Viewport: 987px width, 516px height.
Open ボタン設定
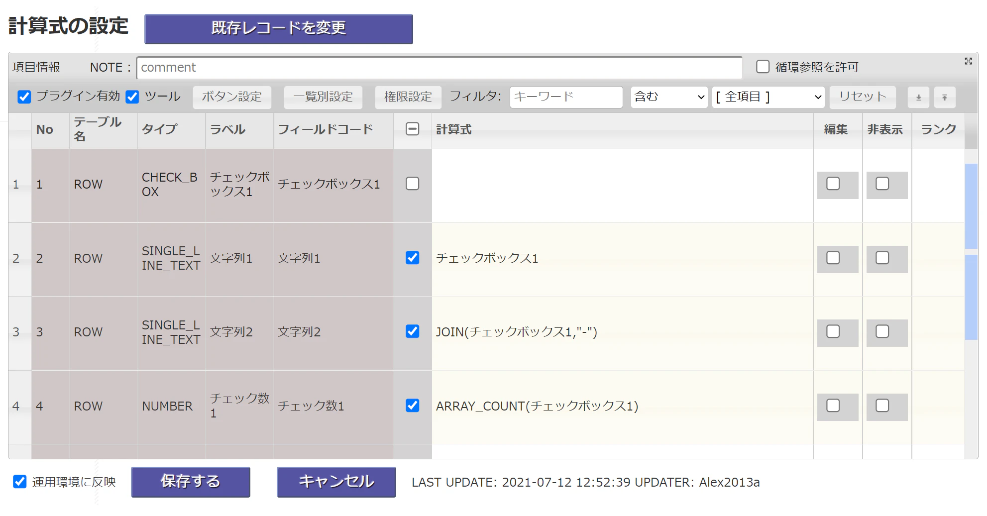[232, 97]
